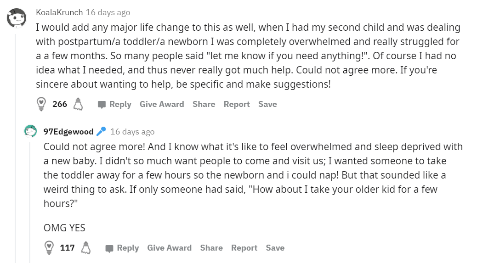Screen dimensions: 477x263
Task: Report KoalaKrunch's comment
Action: coord(237,104)
